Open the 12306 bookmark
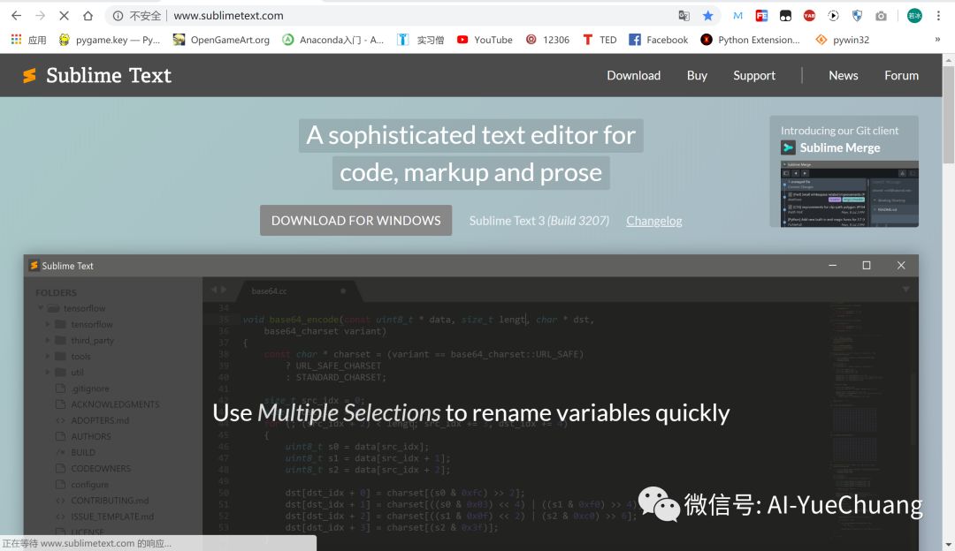955x551 pixels. (x=547, y=40)
